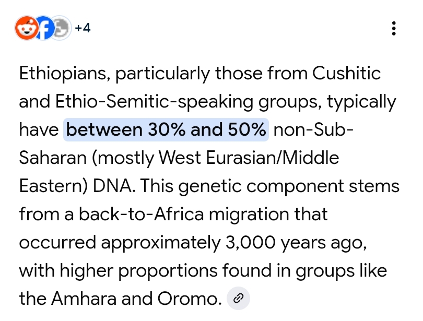Click the Facebook source icon
423x321 pixels.
coord(45,28)
